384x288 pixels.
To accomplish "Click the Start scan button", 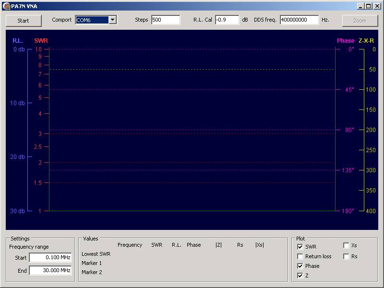I will tap(23, 21).
